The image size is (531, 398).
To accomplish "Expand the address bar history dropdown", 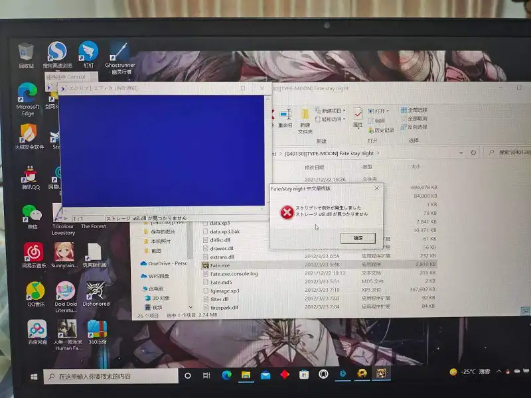I will coord(461,153).
